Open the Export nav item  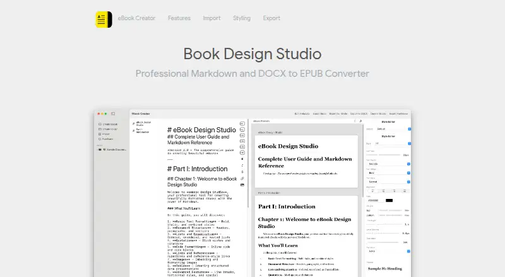pos(271,18)
